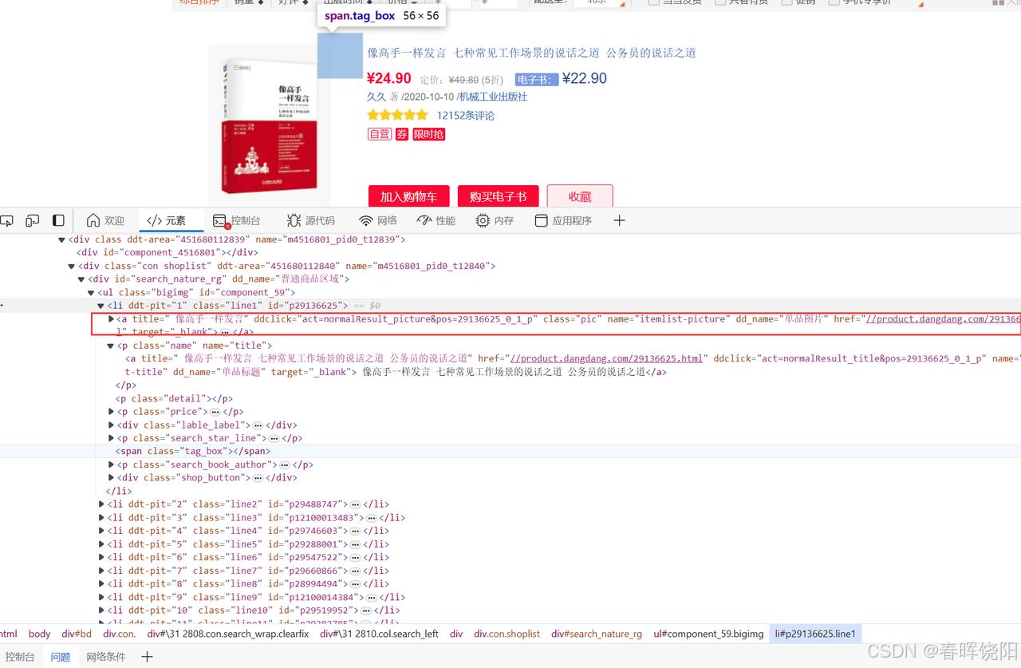The height and width of the screenshot is (668, 1021).
Task: Open the 内存 (Memory) tab
Action: [495, 220]
